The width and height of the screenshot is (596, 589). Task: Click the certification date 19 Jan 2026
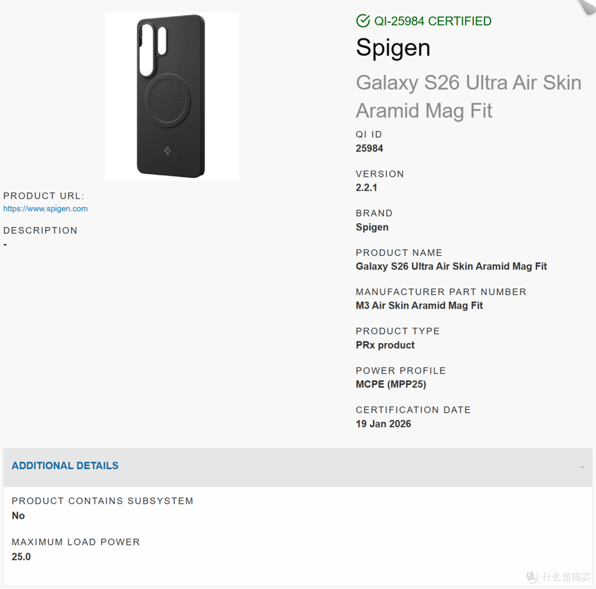[383, 424]
